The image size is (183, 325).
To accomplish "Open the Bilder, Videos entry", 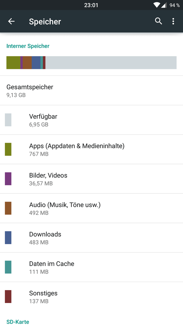I will pos(91,179).
